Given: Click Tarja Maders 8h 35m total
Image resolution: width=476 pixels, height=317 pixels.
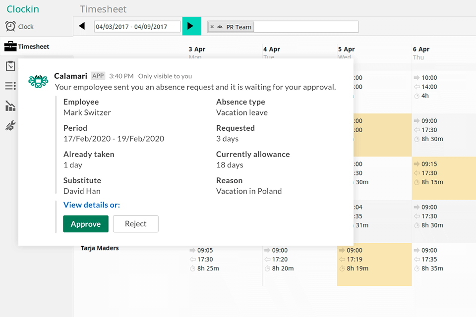Looking at the screenshot, I should pyautogui.click(x=432, y=268).
